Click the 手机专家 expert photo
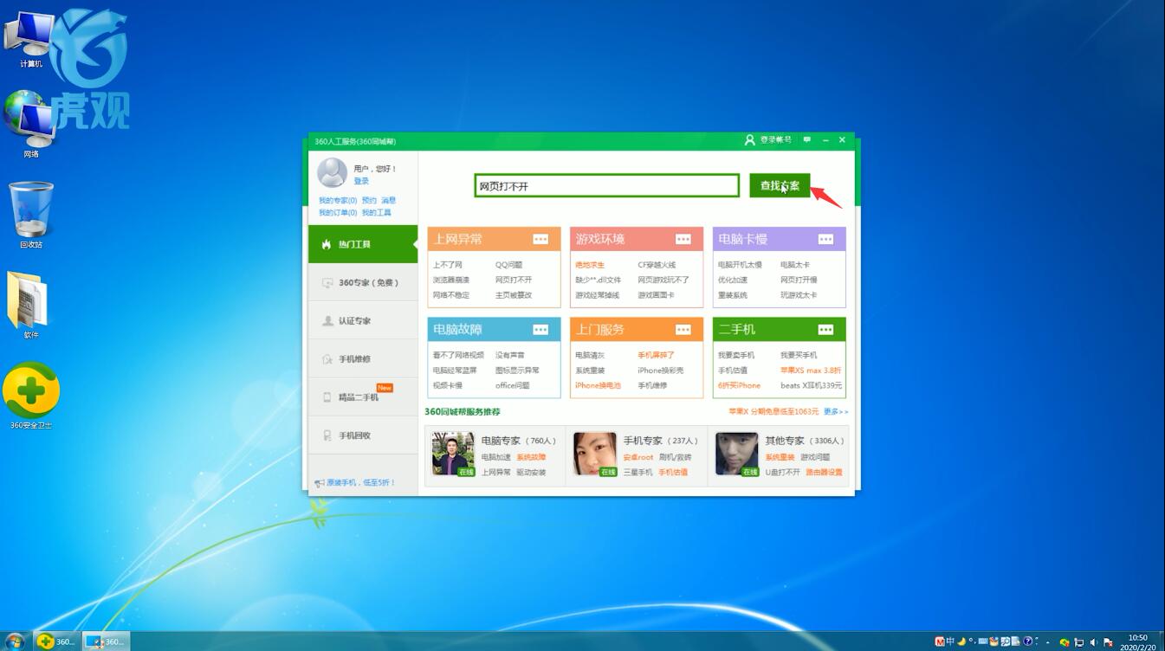The image size is (1165, 651). pyautogui.click(x=595, y=454)
